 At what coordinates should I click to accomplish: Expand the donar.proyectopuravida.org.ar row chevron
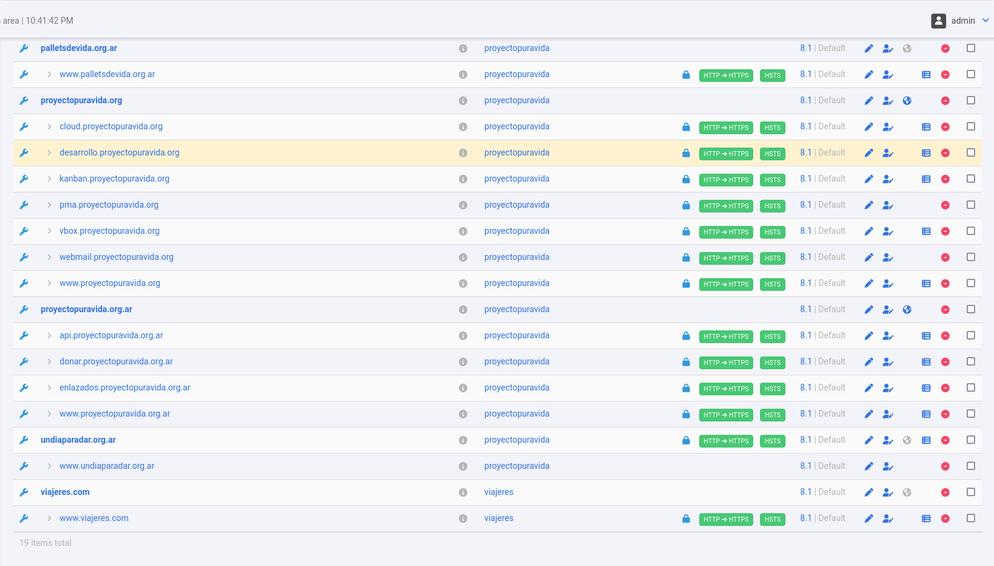click(x=49, y=362)
